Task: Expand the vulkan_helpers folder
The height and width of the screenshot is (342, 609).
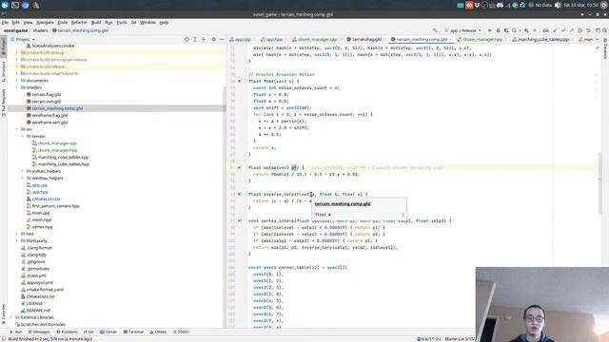Action: pyautogui.click(x=22, y=171)
